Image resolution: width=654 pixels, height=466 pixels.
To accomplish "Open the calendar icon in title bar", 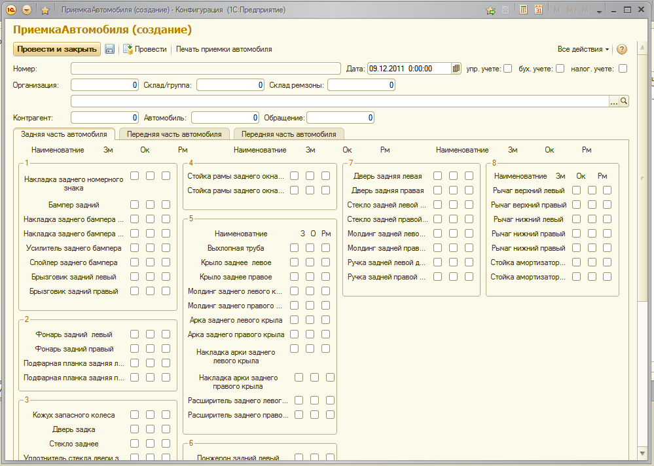I will pos(538,10).
